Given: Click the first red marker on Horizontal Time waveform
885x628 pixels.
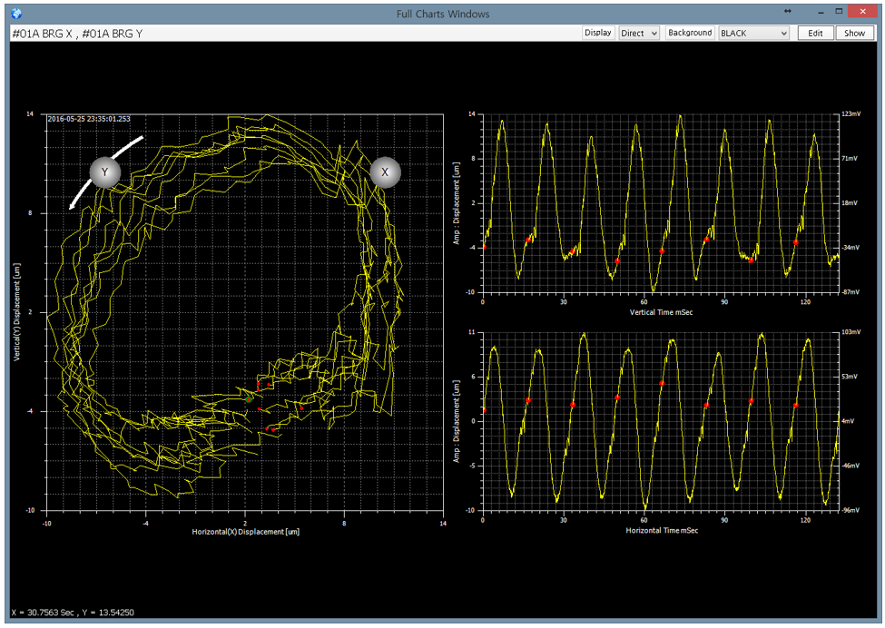Looking at the screenshot, I should (x=484, y=410).
